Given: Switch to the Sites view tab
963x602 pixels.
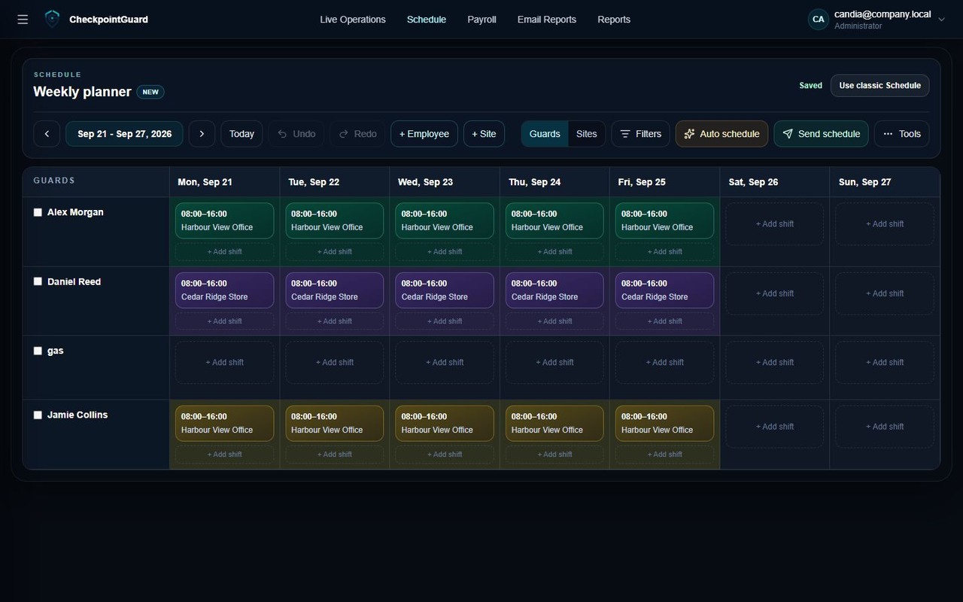Looking at the screenshot, I should 587,134.
